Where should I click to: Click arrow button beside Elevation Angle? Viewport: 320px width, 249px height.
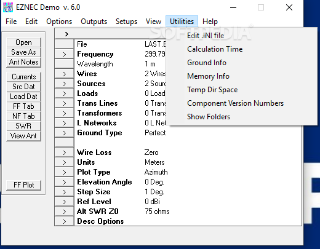[65, 182]
